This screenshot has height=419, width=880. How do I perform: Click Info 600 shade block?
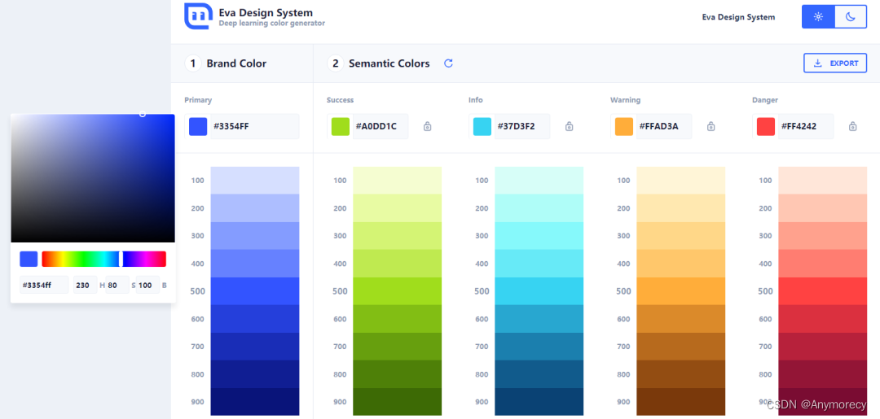539,319
